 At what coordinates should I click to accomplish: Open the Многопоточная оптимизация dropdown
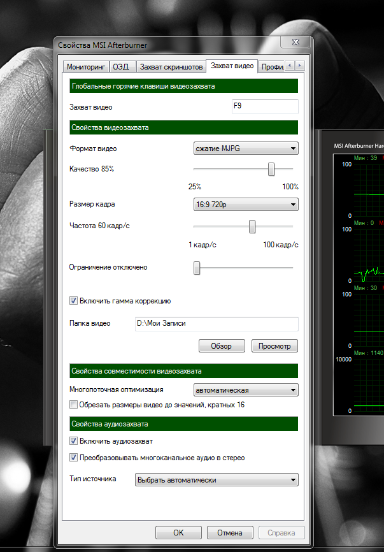(246, 389)
